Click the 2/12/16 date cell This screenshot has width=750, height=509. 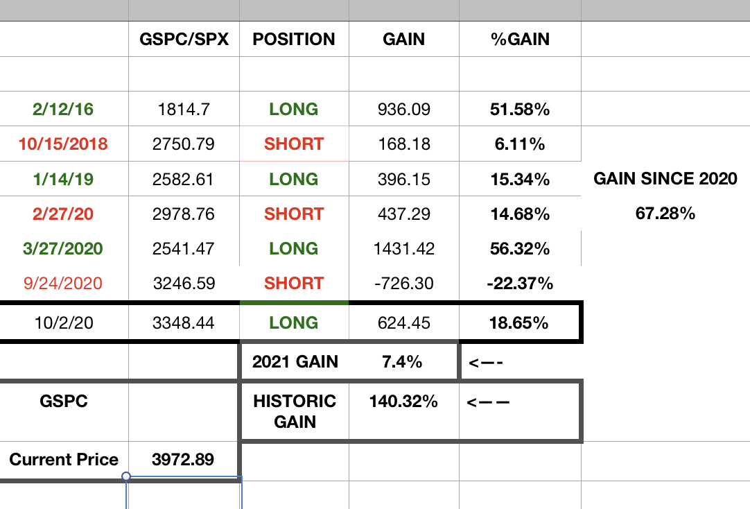[63, 109]
